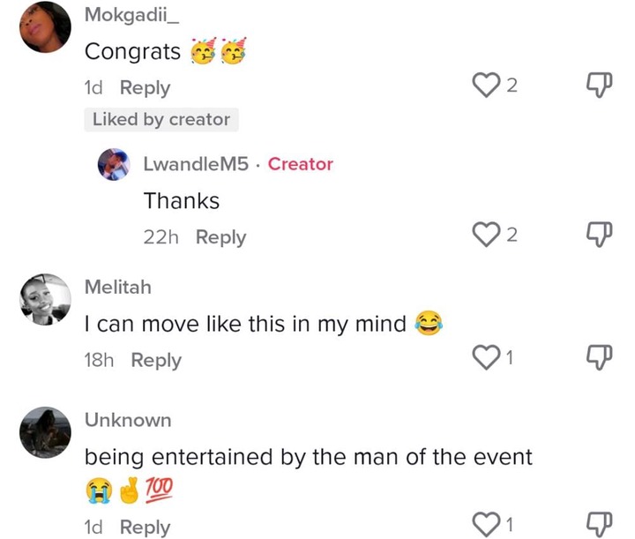Like LwandleM5's Thanks reply
Image resolution: width=635 pixels, height=539 pixels.
tap(487, 234)
